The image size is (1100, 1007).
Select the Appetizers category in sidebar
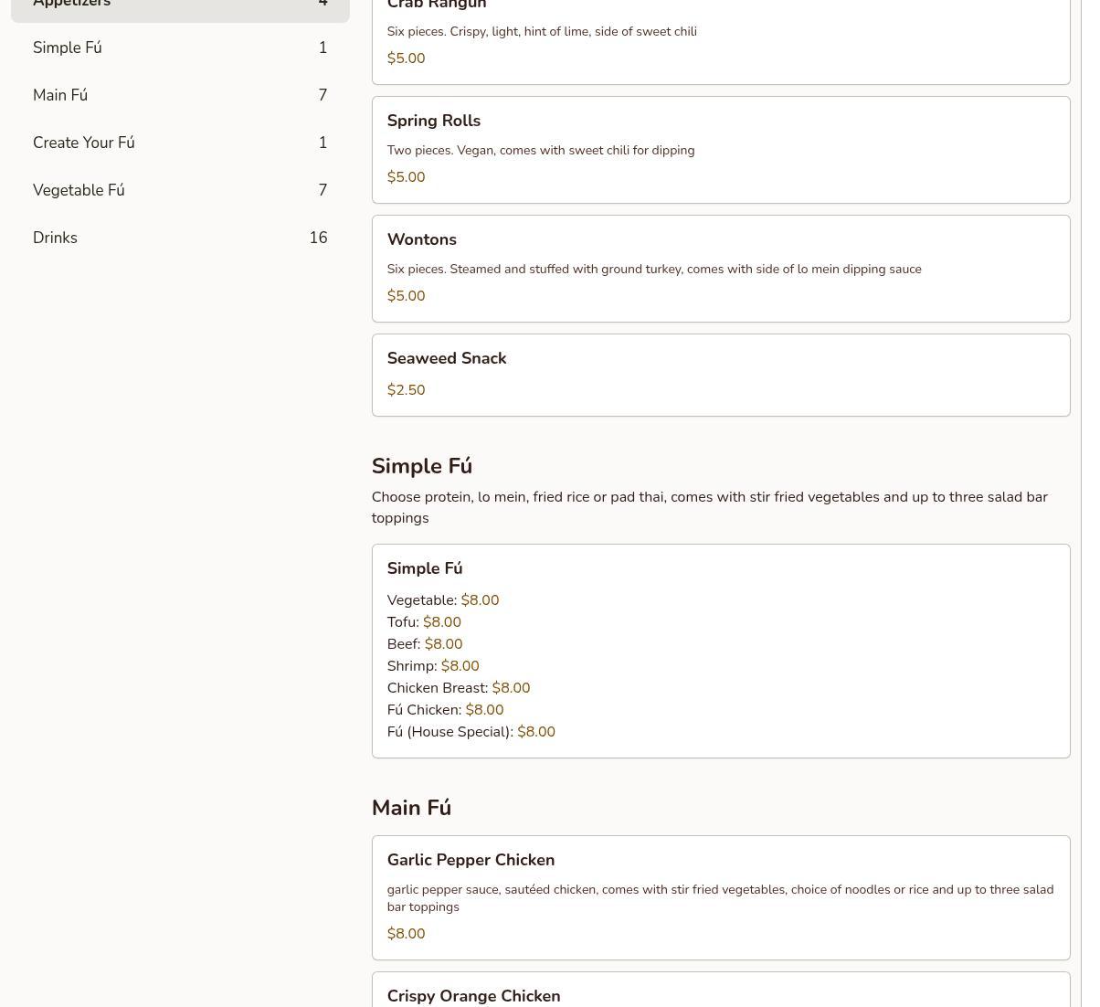click(x=180, y=5)
